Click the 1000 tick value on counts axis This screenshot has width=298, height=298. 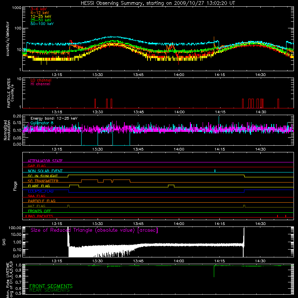click(17, 8)
